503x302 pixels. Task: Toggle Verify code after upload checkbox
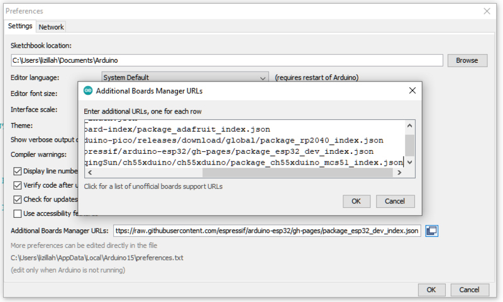click(18, 185)
